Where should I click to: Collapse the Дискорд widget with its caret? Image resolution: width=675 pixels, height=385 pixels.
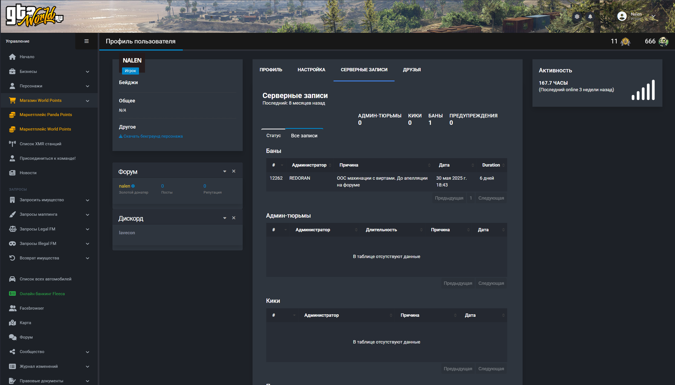point(225,218)
